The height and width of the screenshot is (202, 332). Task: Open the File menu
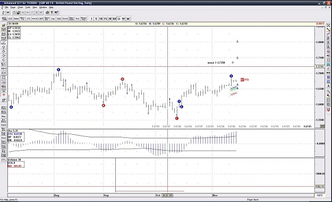(6, 7)
